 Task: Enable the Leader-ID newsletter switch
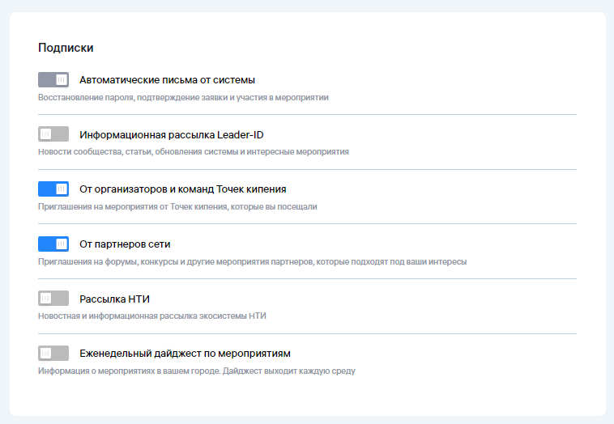(53, 134)
